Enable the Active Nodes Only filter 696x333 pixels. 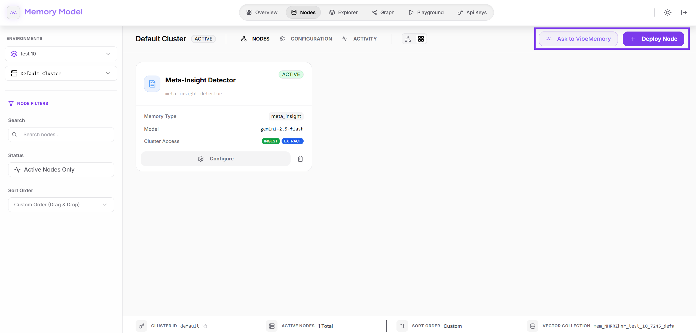point(61,169)
